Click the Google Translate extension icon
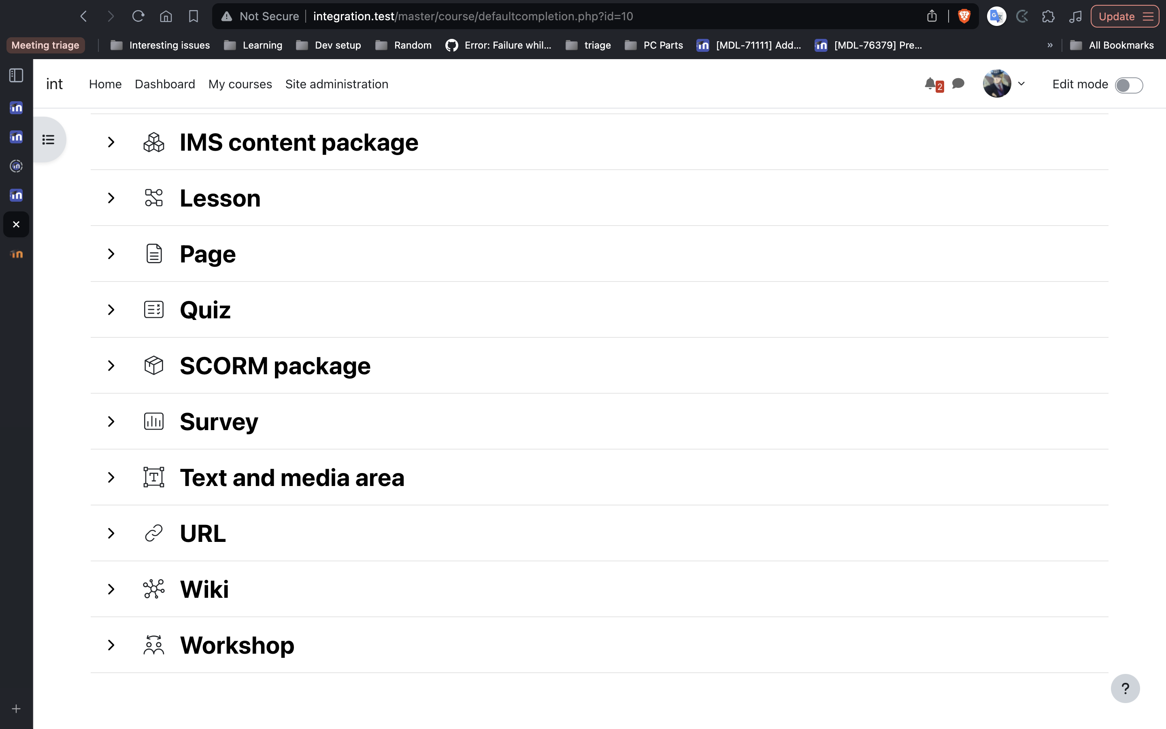1166x729 pixels. (x=996, y=16)
